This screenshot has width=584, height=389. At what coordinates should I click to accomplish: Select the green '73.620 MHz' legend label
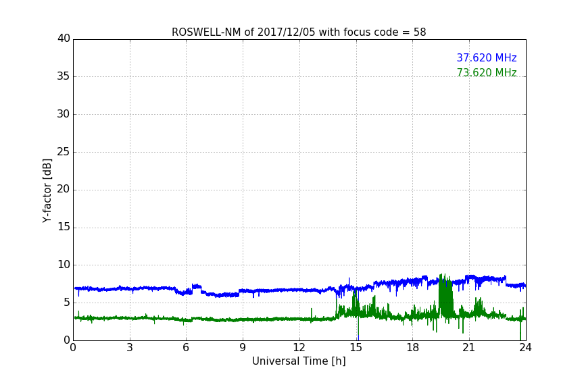(x=487, y=72)
